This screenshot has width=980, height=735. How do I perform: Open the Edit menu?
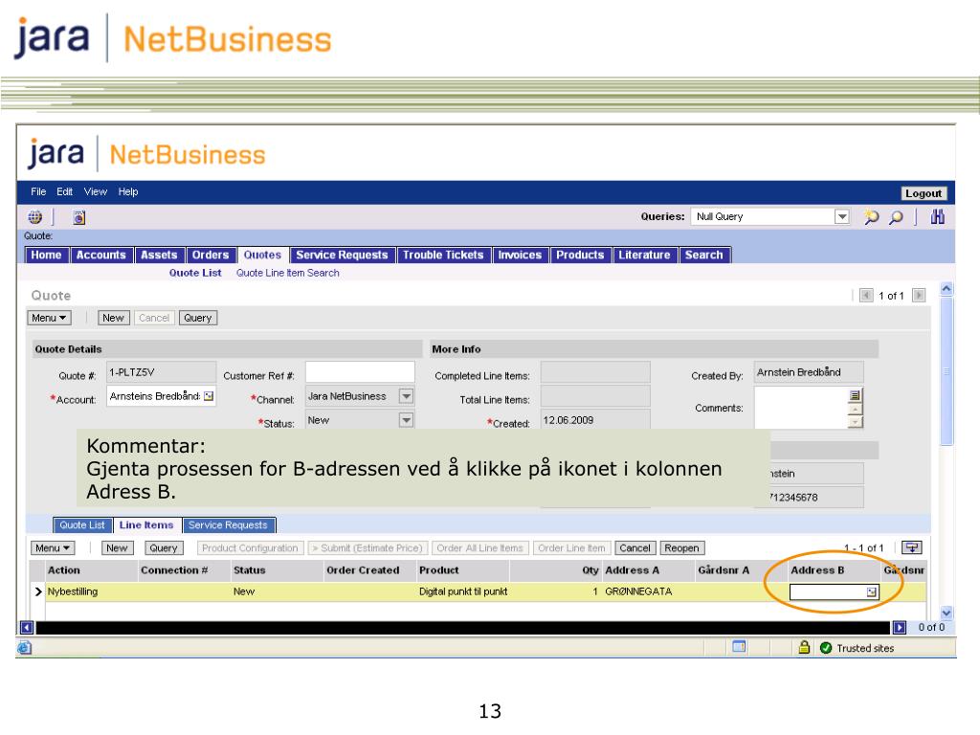click(64, 191)
